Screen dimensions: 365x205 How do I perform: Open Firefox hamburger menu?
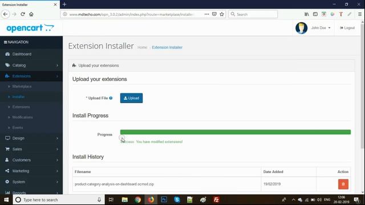pos(360,14)
